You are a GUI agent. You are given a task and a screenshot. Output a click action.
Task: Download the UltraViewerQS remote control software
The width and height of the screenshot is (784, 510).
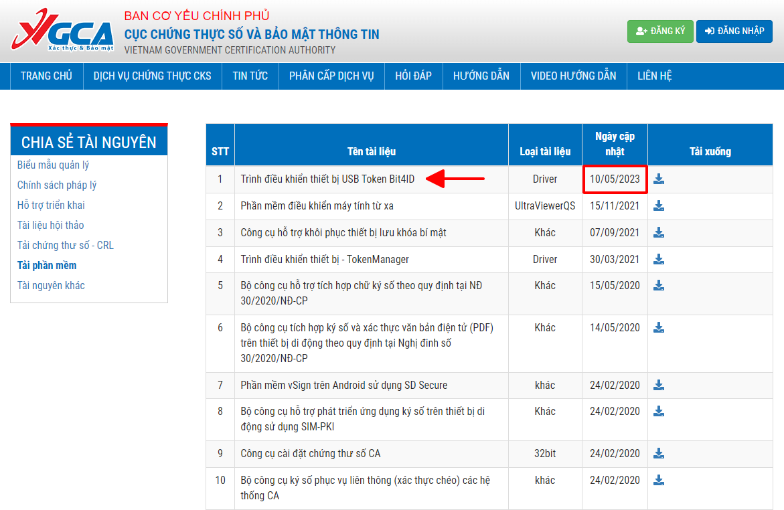[x=659, y=206]
